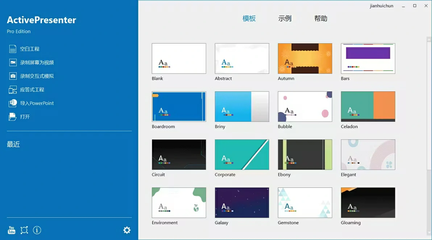Click the blank project icon
Viewport: 432px width, 240px height.
tap(13, 49)
